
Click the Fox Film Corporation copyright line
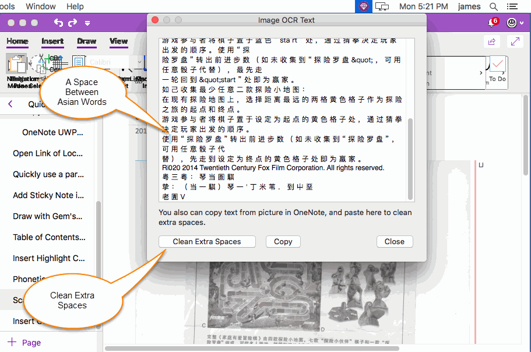point(273,168)
